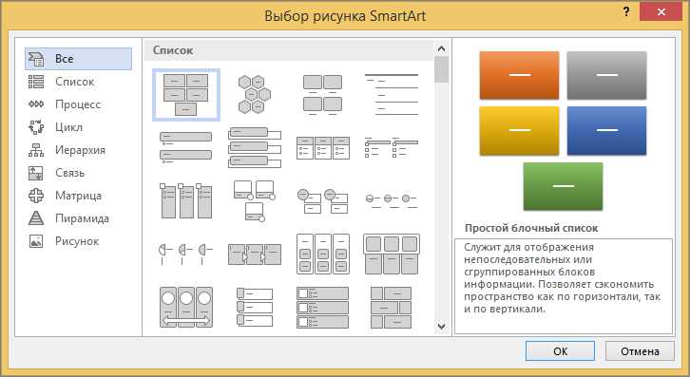Click the green preview block
The image size is (690, 377).
pyautogui.click(x=563, y=186)
